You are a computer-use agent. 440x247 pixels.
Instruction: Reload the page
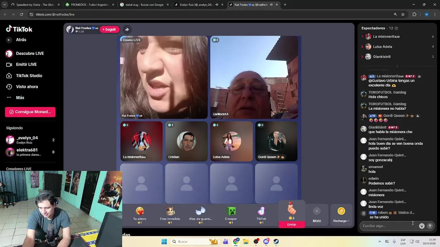pos(21,14)
